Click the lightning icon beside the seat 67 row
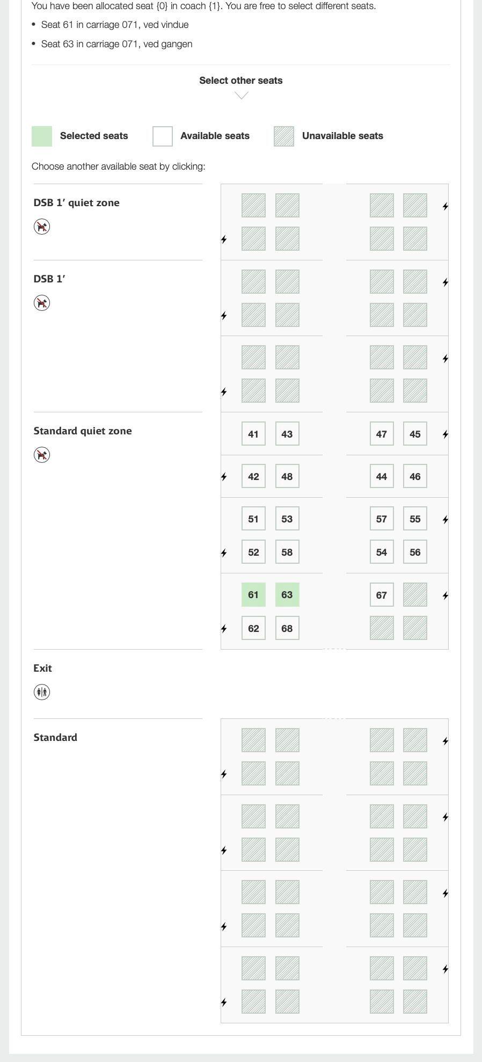Image resolution: width=482 pixels, height=1062 pixels. point(446,595)
